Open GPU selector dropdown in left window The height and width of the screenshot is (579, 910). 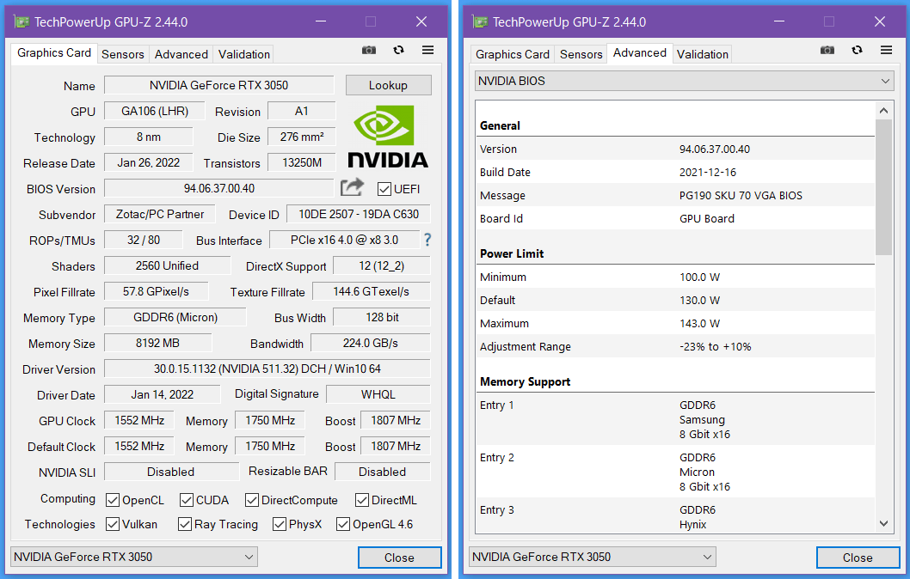(x=134, y=557)
